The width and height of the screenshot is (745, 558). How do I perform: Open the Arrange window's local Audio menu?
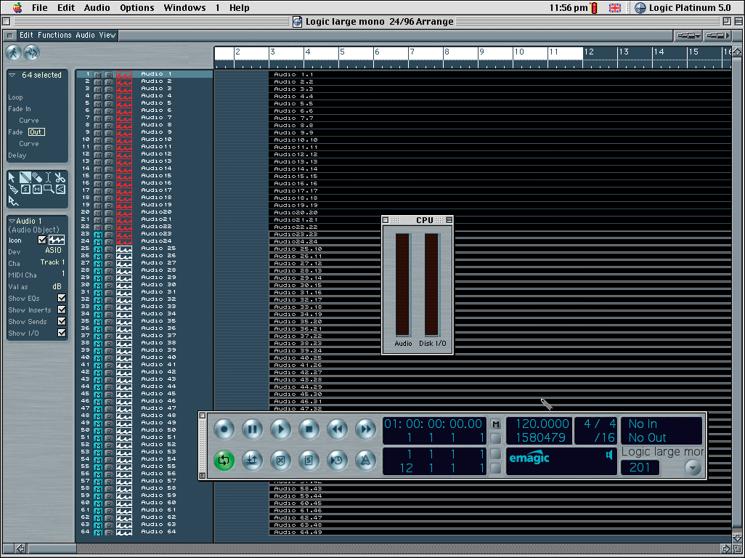point(85,35)
